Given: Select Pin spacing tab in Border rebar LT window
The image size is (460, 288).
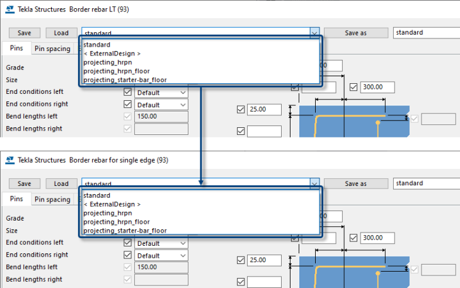Looking at the screenshot, I should (52, 49).
